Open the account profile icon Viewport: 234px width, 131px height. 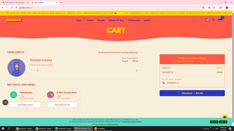pyautogui.click(x=213, y=20)
